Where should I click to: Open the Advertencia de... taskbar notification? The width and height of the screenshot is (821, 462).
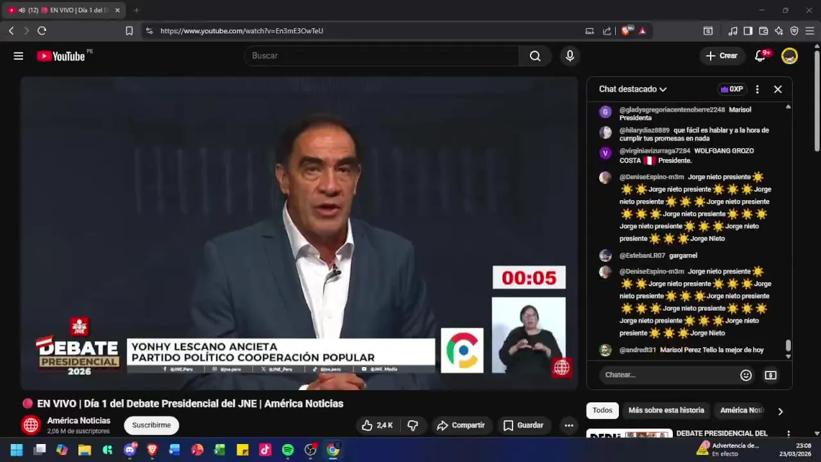click(729, 450)
